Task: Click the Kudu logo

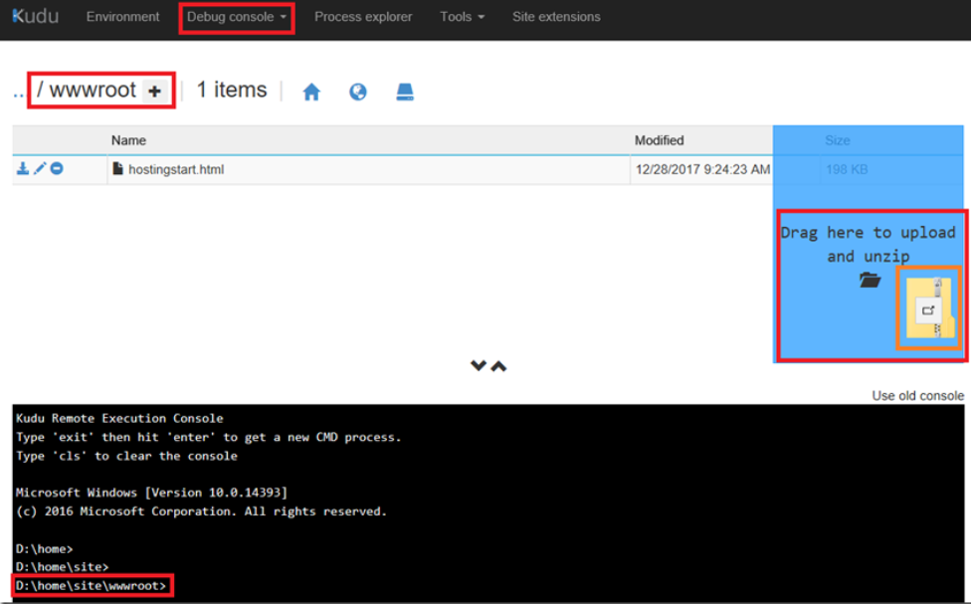Action: 35,17
